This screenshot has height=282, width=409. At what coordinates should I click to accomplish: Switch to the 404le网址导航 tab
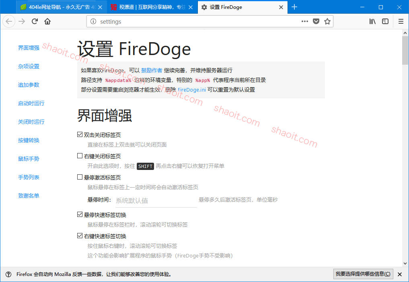[x=61, y=7]
